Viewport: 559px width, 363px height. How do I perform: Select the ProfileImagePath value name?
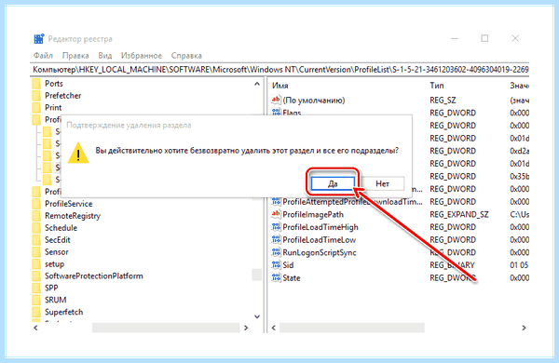313,214
